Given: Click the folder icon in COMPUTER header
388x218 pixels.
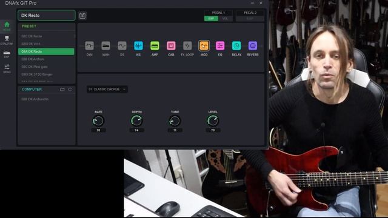Looking at the screenshot, I should point(62,90).
